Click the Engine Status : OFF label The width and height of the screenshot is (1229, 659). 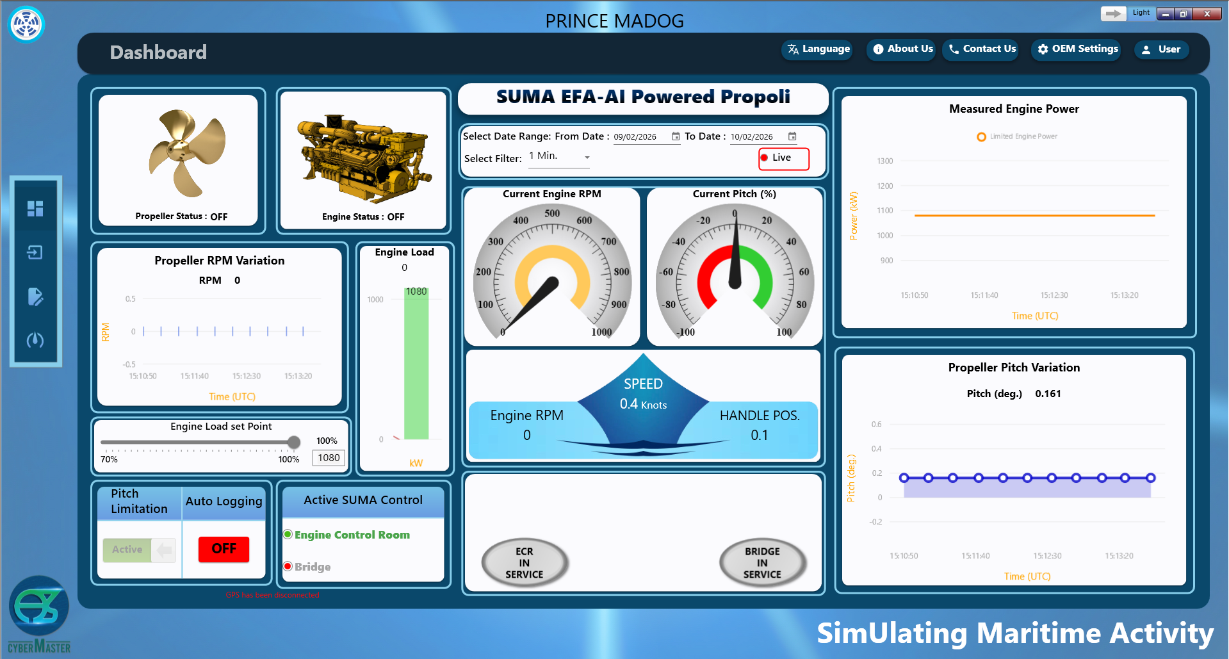363,217
